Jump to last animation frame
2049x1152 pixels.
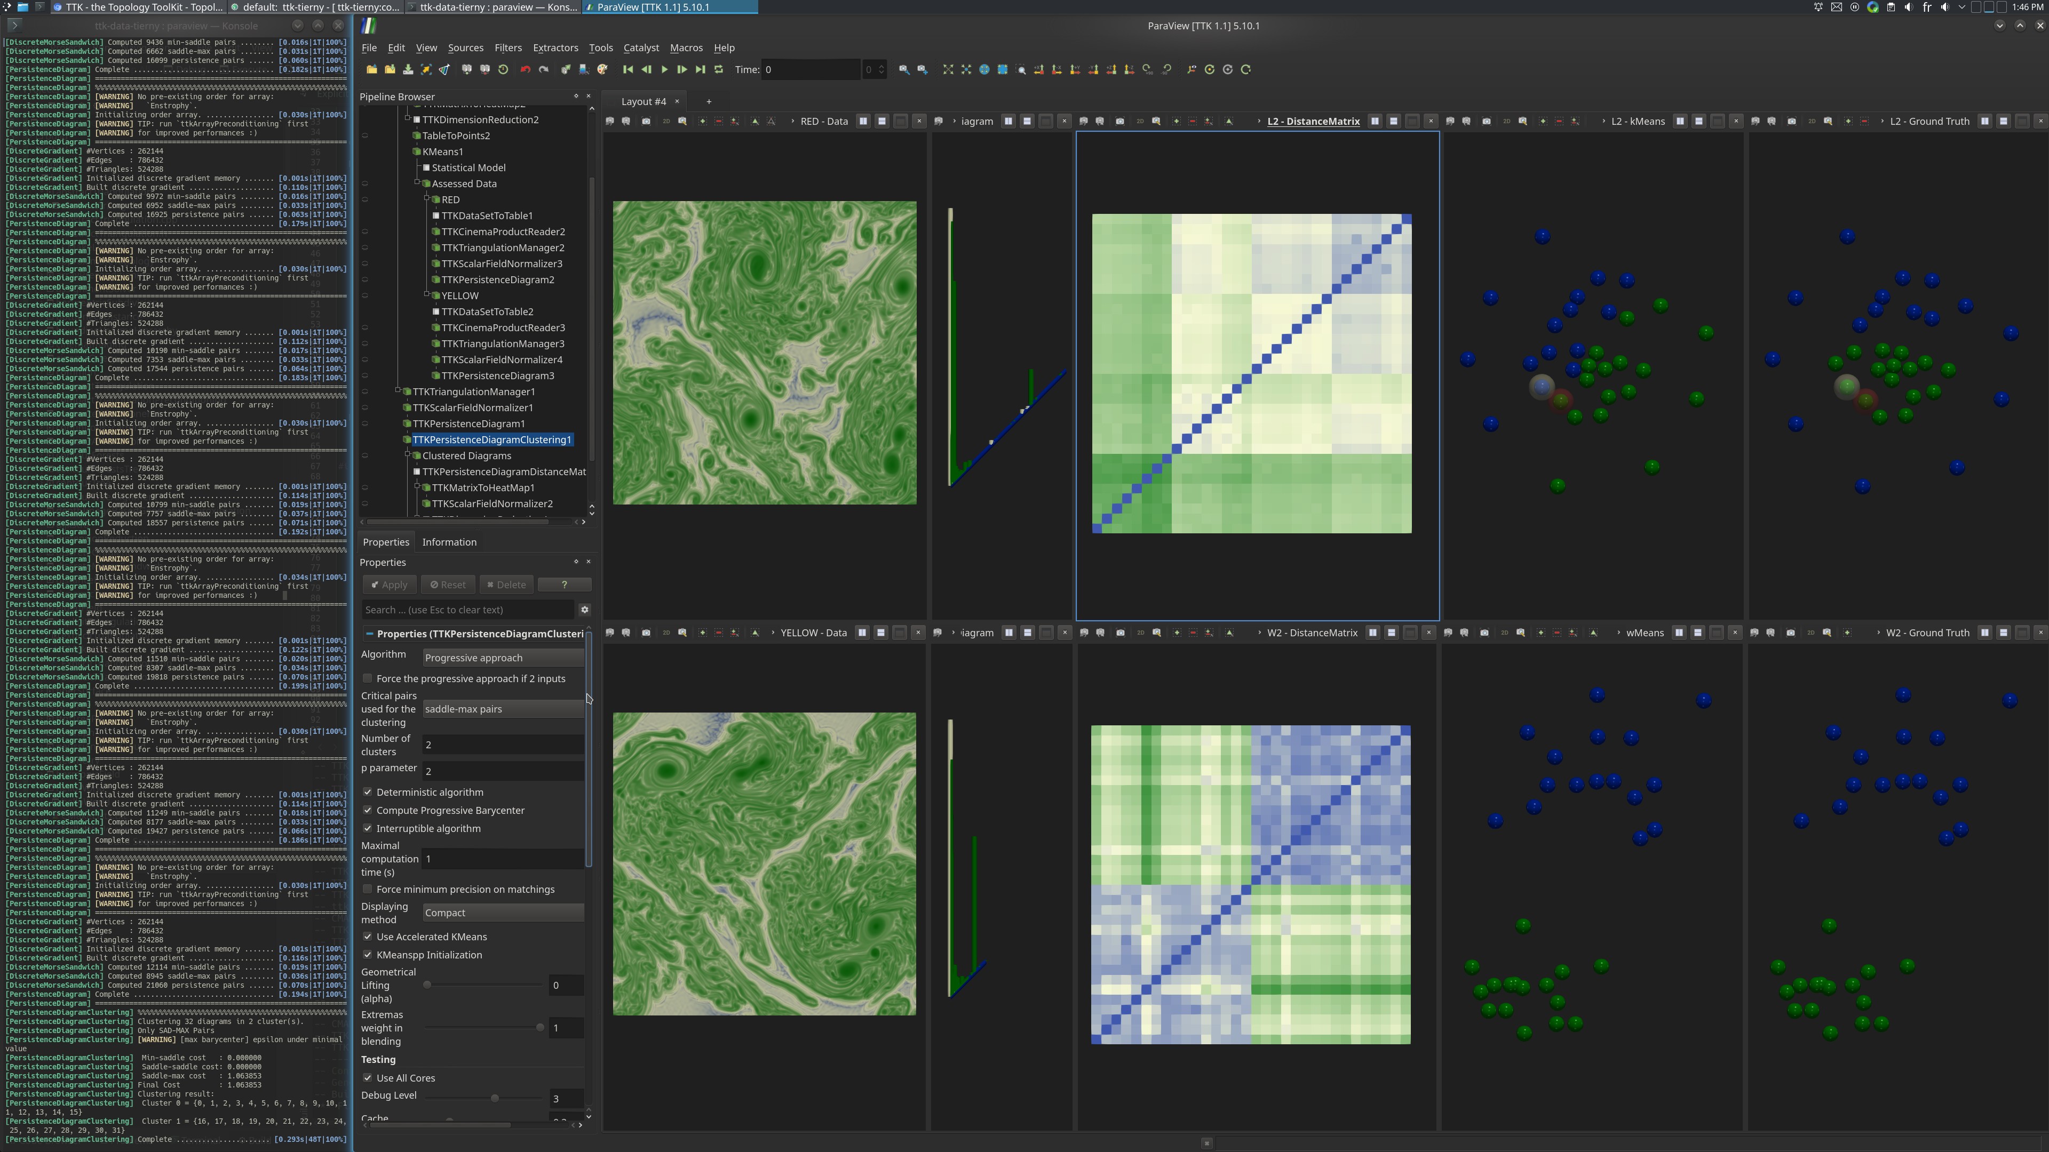700,70
